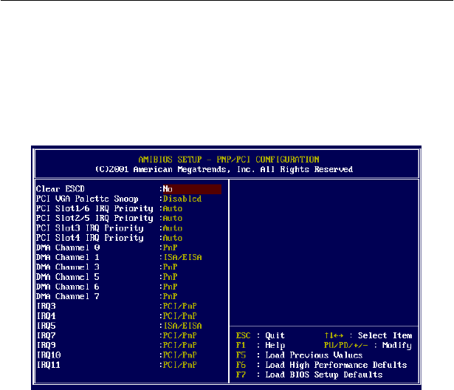Select PCI Slot2/5 IRQ Priority Auto value
454x390 pixels.
point(173,218)
